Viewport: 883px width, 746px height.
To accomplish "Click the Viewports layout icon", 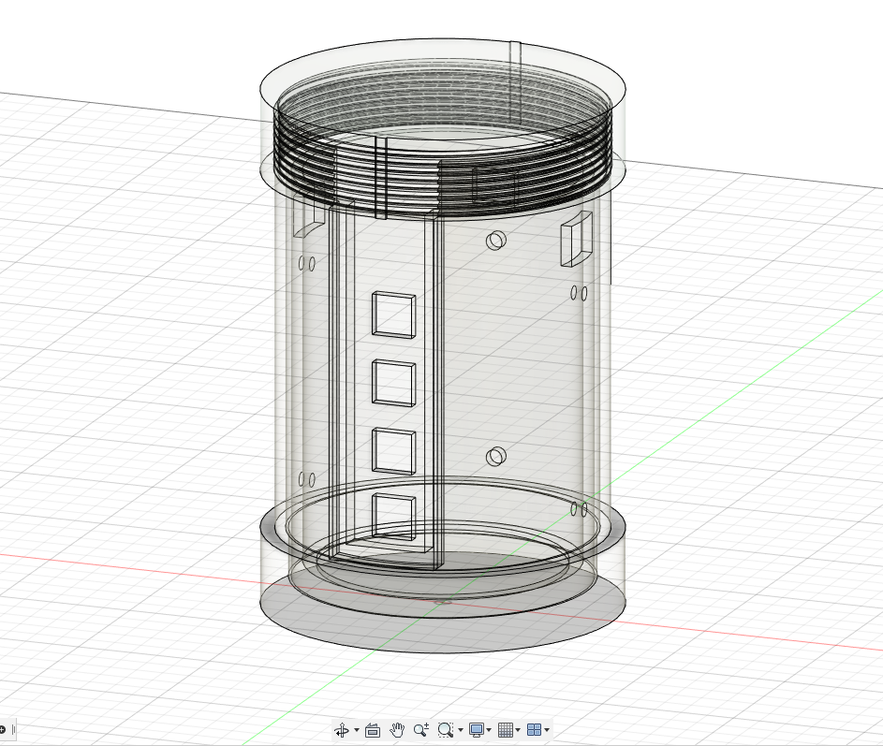I will [x=534, y=730].
